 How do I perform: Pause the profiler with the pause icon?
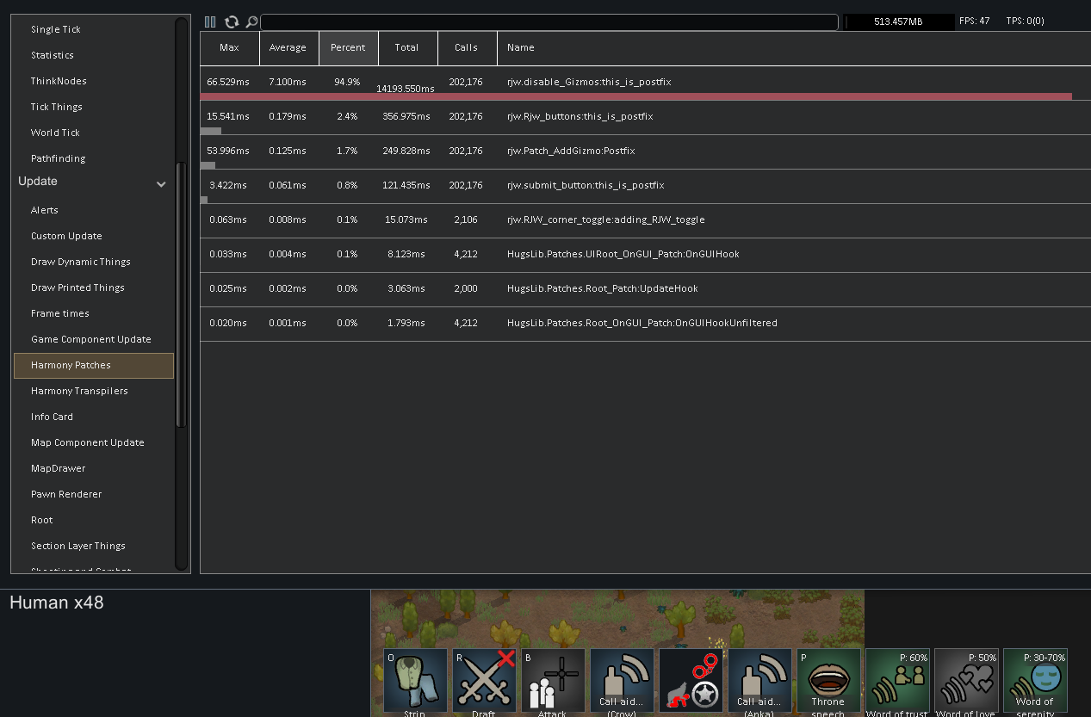point(210,22)
